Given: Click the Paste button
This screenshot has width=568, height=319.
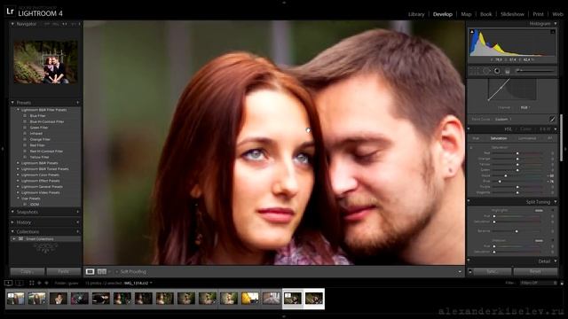Looking at the screenshot, I should (x=64, y=271).
